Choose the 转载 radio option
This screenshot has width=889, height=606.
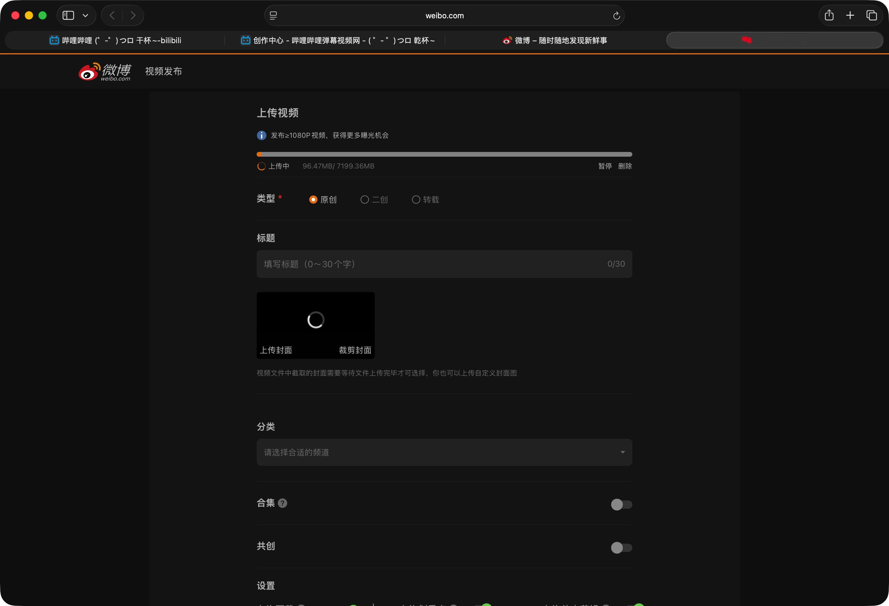point(416,200)
